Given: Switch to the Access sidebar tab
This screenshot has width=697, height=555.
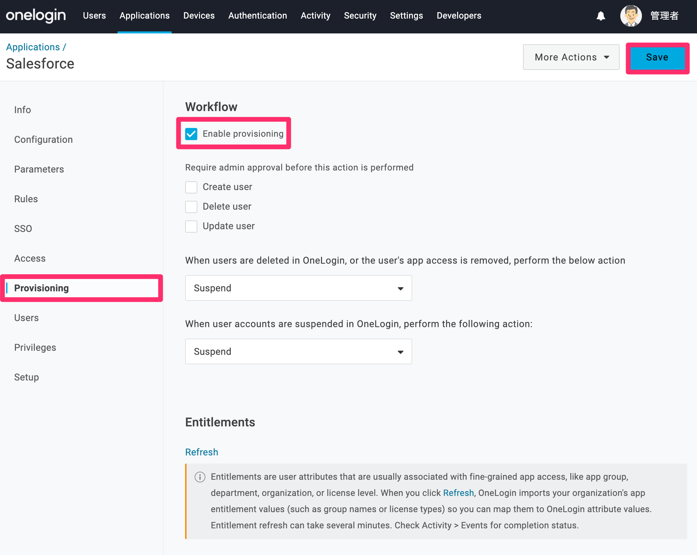Looking at the screenshot, I should tap(30, 258).
